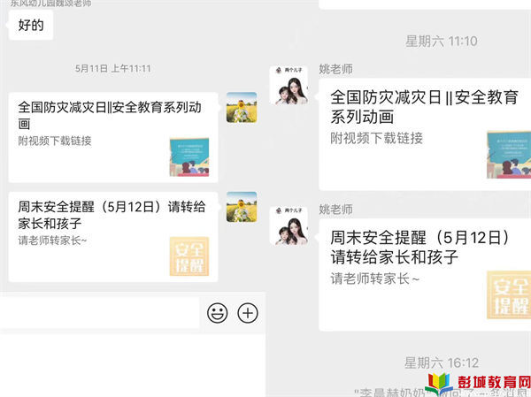This screenshot has height=397, width=531.
Task: Open the emoji smiley picker
Action: (217, 313)
